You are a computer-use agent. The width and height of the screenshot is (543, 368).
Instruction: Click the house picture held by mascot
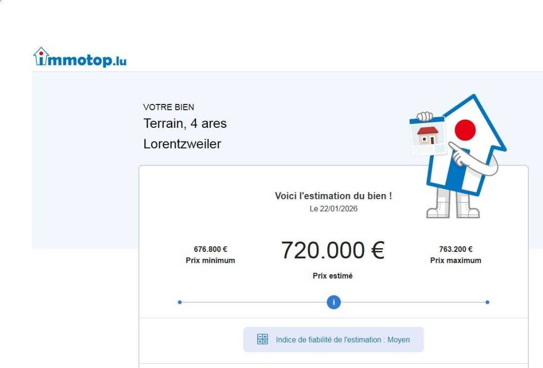coord(428,136)
